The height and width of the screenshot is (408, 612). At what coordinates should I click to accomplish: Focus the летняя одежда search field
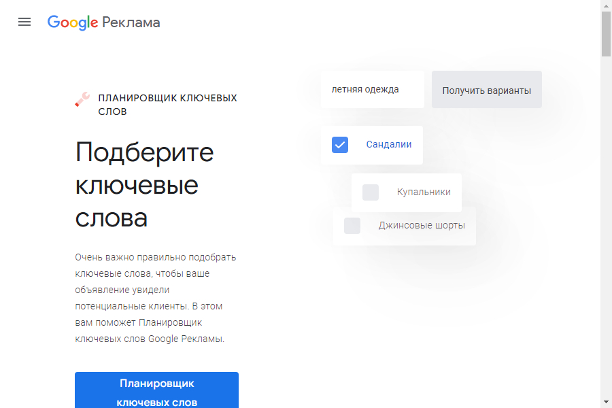pos(372,90)
